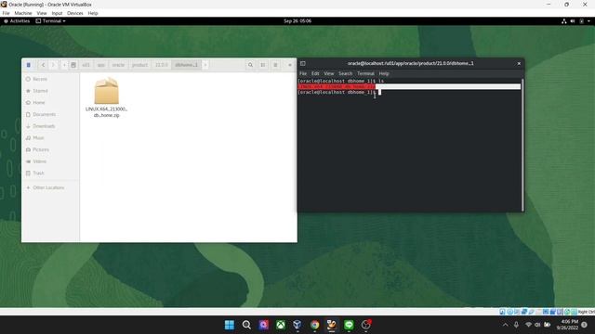Click the GNOME volume status icon
Image resolution: width=595 pixels, height=334 pixels.
pyautogui.click(x=573, y=21)
